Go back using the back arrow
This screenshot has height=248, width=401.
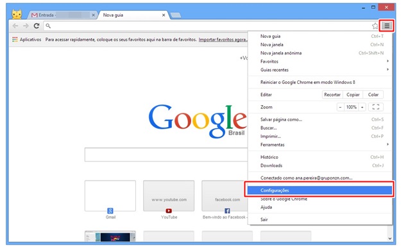click(x=15, y=26)
